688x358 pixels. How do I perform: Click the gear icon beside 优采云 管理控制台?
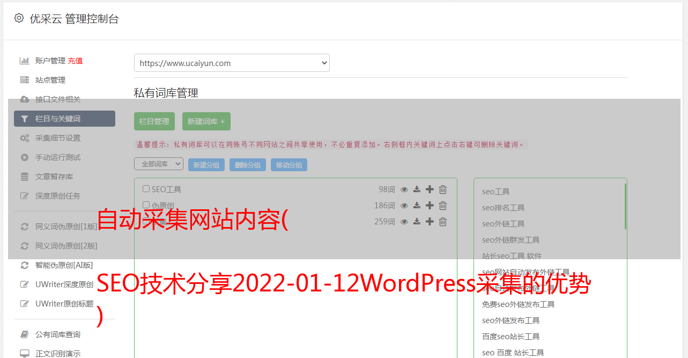(19, 18)
